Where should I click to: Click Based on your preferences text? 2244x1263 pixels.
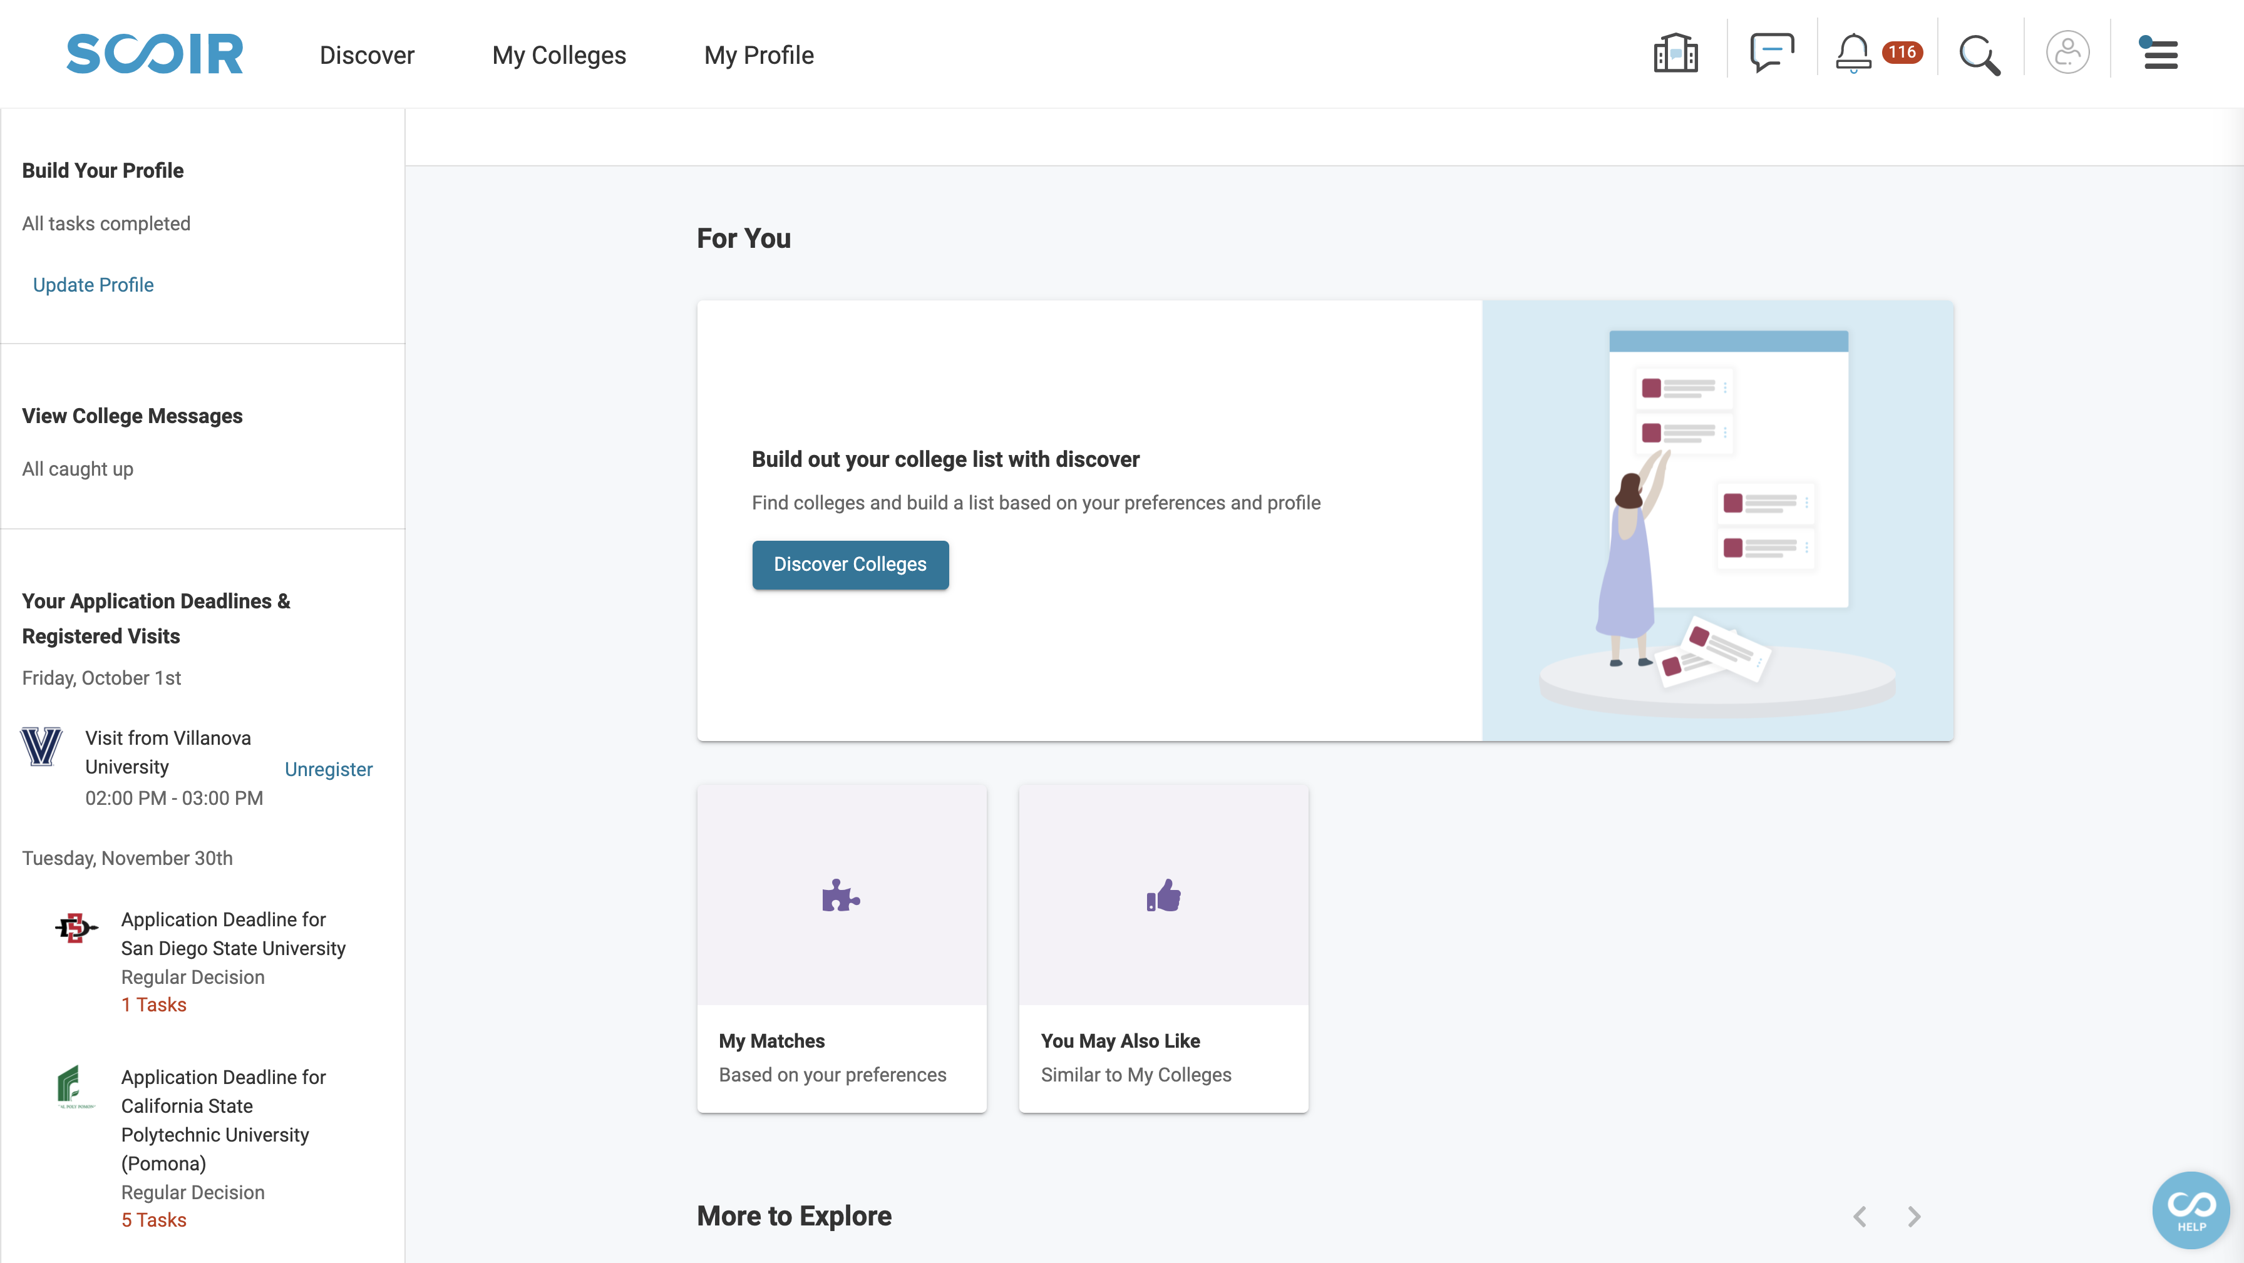(832, 1075)
